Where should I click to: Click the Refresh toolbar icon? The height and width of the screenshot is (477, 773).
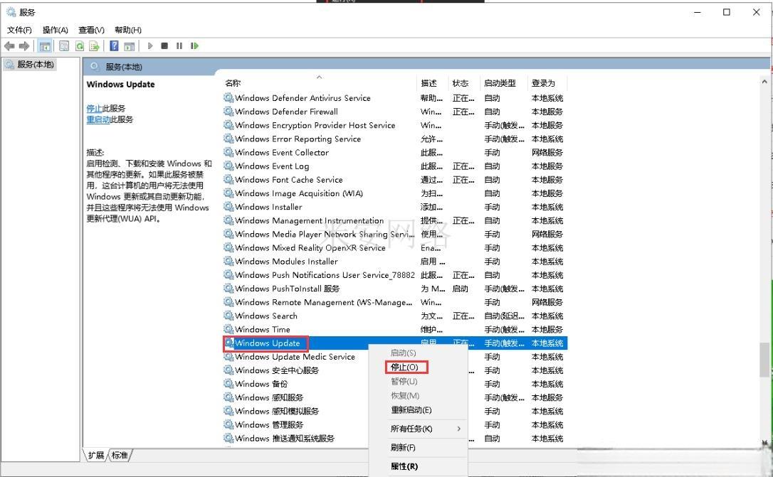(80, 45)
